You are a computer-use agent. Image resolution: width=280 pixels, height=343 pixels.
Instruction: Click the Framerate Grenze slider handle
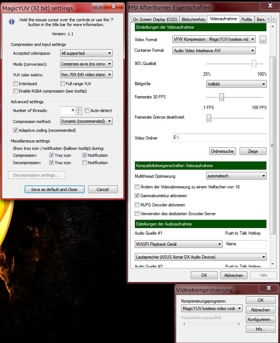209,118
